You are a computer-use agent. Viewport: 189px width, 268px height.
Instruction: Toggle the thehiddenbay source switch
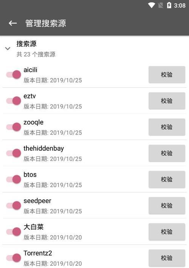[x=14, y=153]
